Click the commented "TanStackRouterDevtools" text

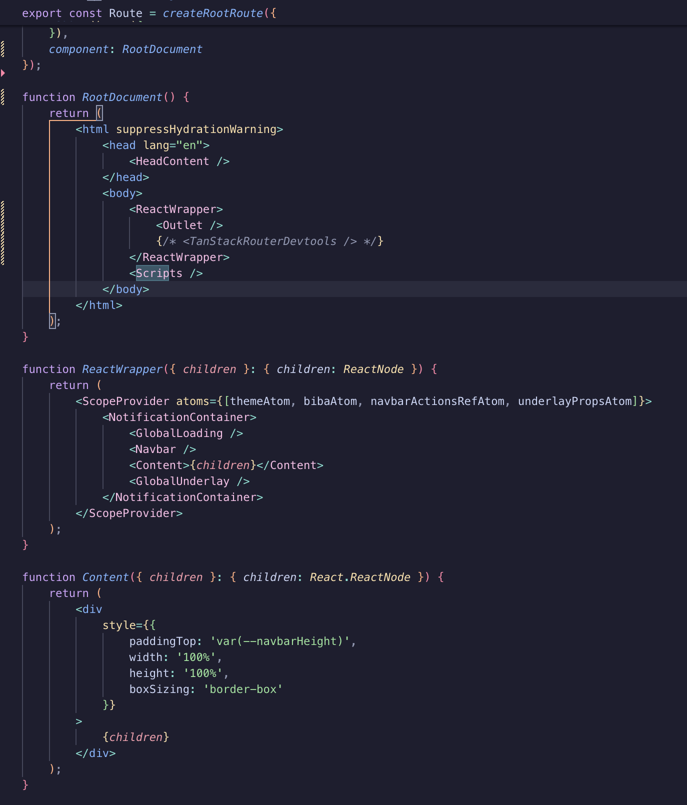263,241
